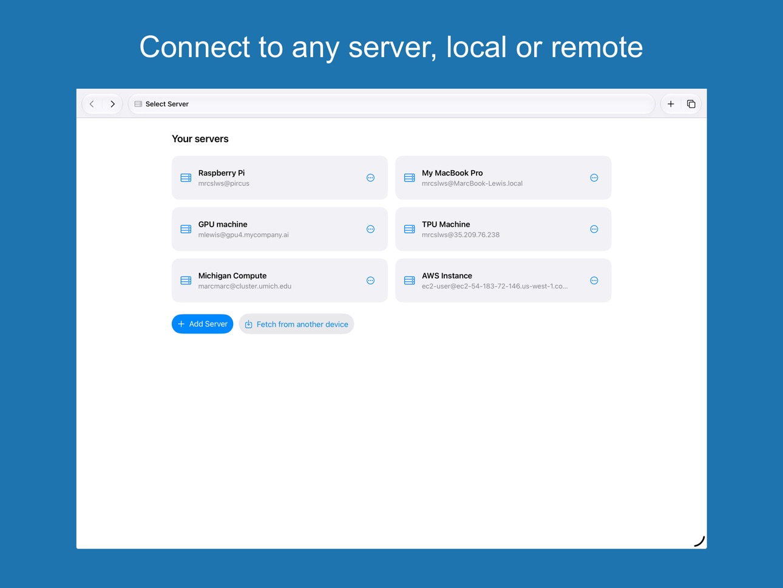Select the GPU machine server name

(223, 224)
